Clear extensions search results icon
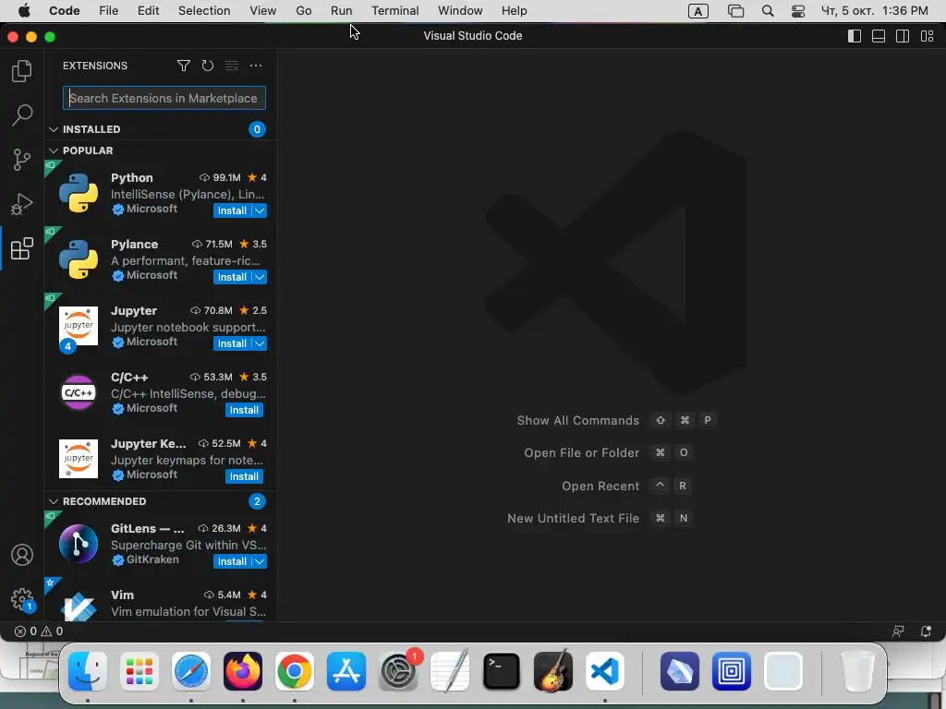Screen dimensions: 946x709 pos(232,66)
